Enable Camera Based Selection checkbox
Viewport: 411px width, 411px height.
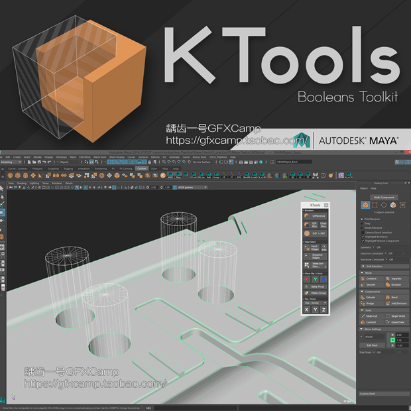pos(363,233)
